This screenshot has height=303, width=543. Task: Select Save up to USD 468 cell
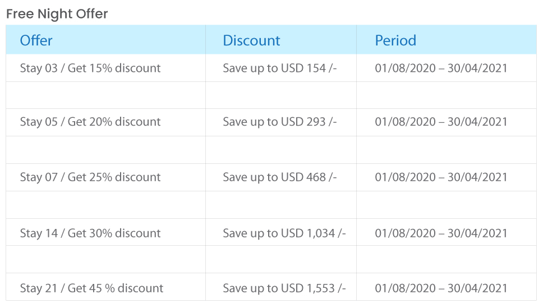[x=281, y=177]
